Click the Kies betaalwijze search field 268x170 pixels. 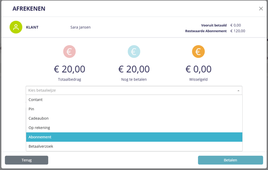tap(129, 90)
